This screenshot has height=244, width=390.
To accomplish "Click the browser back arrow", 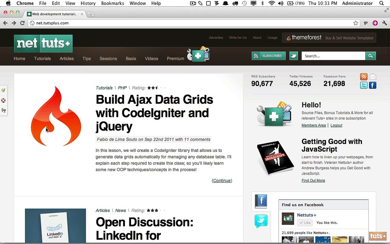I will (5, 23).
